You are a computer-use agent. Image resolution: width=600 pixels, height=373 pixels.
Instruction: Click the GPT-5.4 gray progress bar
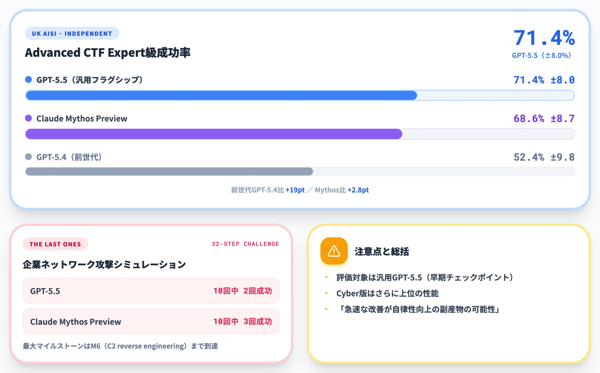click(x=169, y=171)
